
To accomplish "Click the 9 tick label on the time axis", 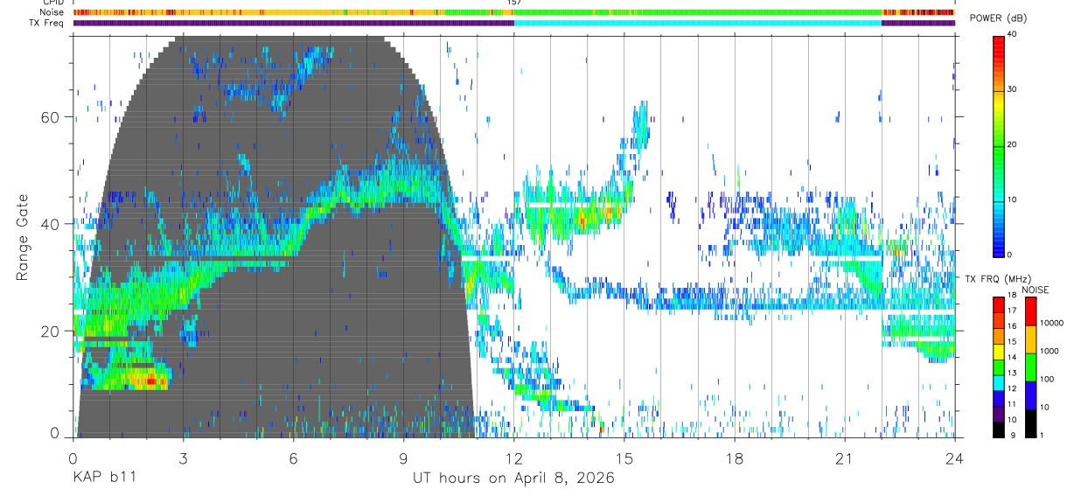I will click(403, 458).
